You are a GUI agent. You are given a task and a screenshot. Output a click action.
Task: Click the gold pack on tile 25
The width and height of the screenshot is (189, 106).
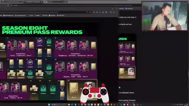93,67
